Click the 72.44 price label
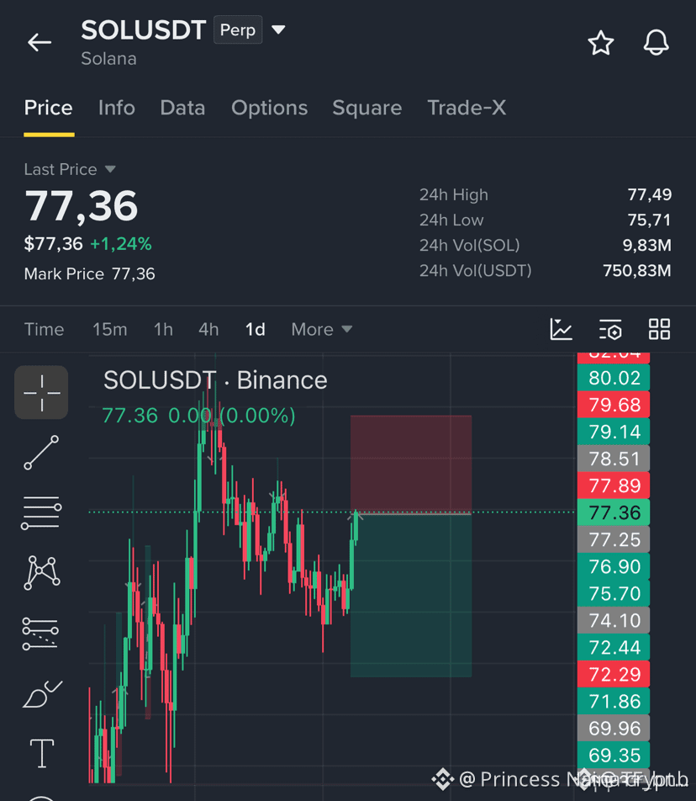The height and width of the screenshot is (801, 696). coord(614,647)
